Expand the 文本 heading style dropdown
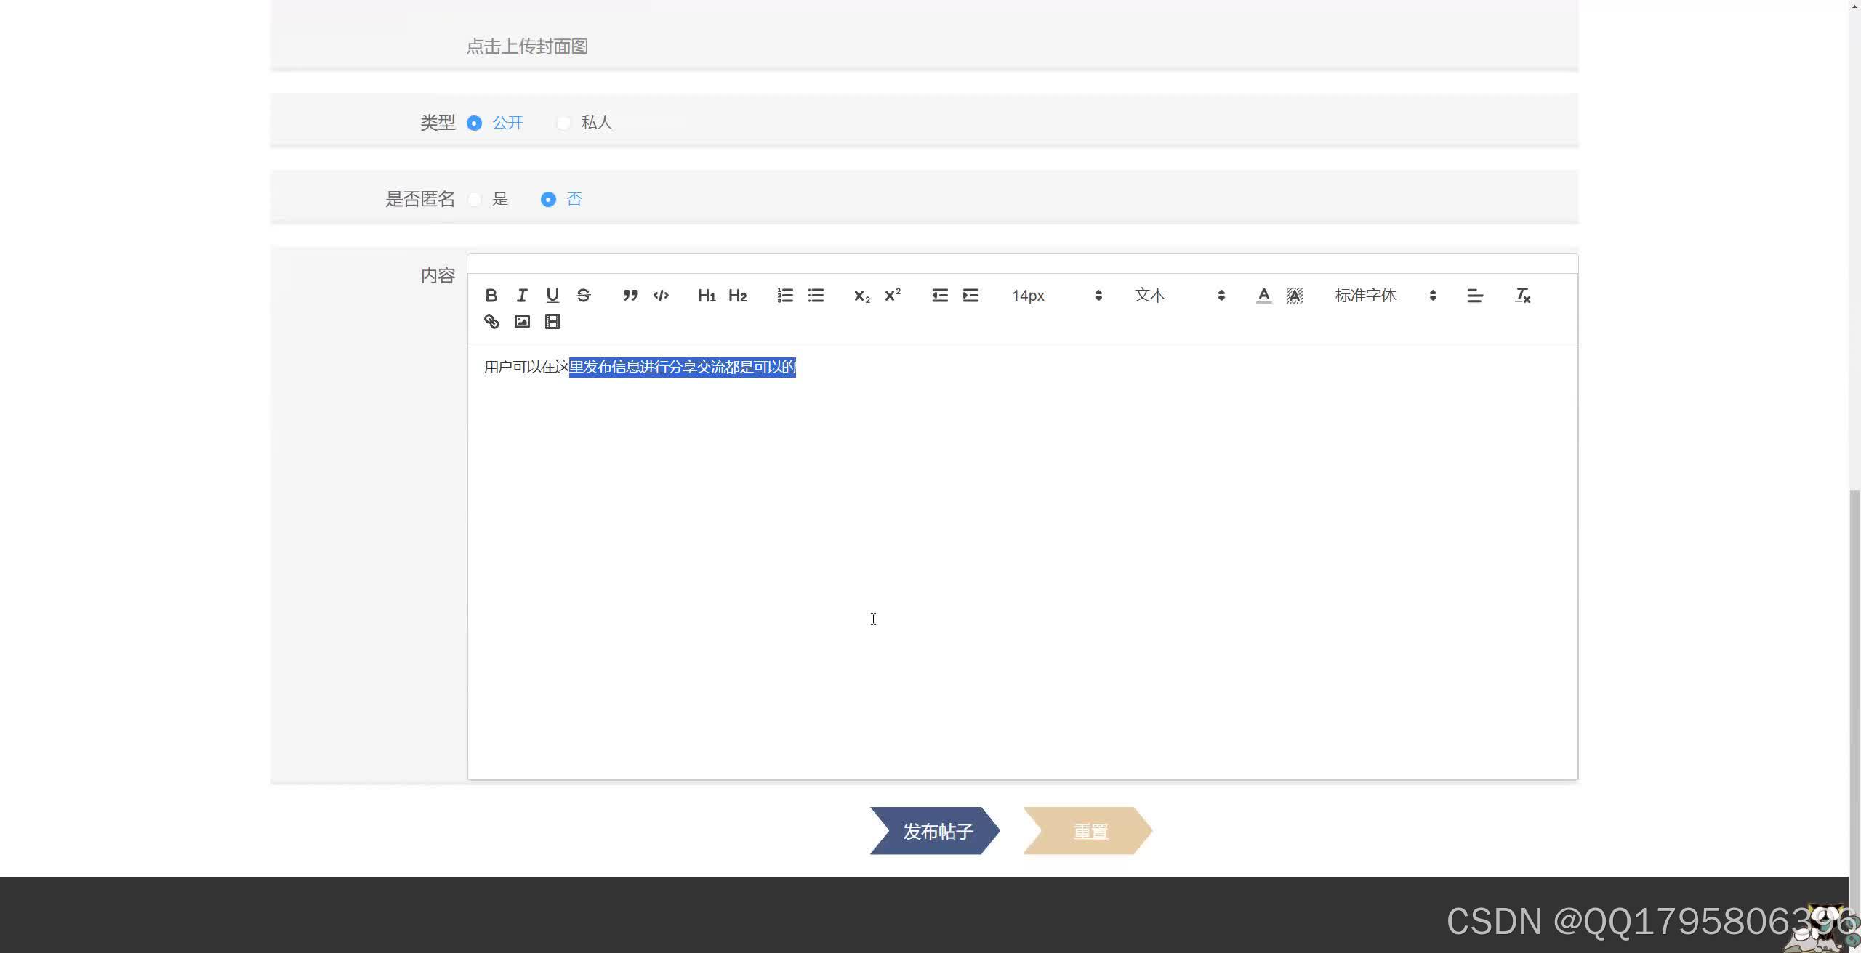 click(x=1179, y=296)
